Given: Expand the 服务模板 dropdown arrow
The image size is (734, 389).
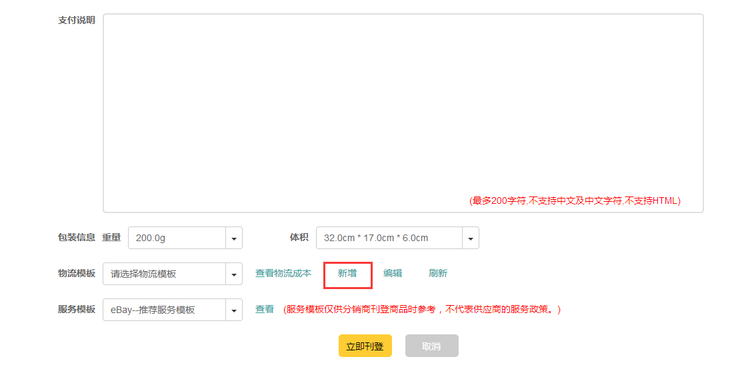Looking at the screenshot, I should (x=234, y=310).
